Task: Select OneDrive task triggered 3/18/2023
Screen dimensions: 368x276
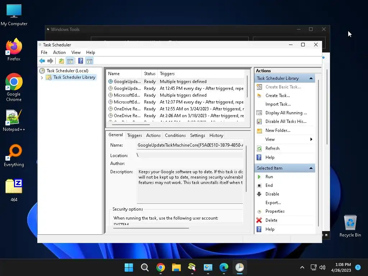Action: coord(175,115)
